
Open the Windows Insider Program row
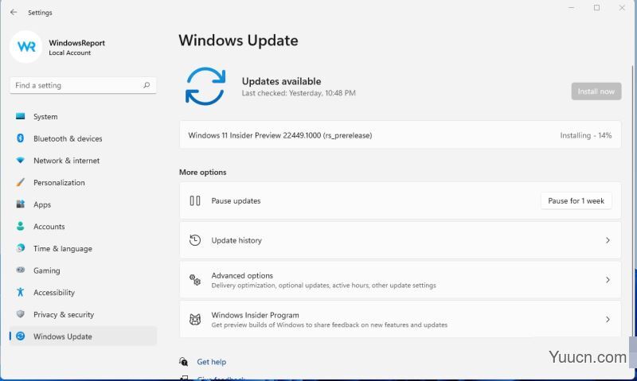point(401,319)
